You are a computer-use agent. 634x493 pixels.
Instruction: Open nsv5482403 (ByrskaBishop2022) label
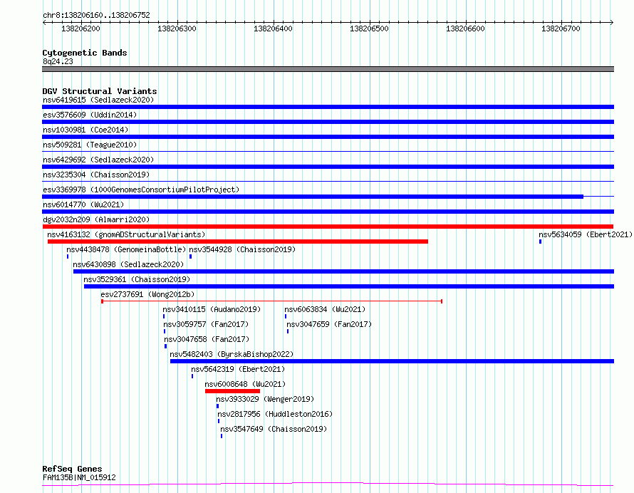tap(232, 354)
